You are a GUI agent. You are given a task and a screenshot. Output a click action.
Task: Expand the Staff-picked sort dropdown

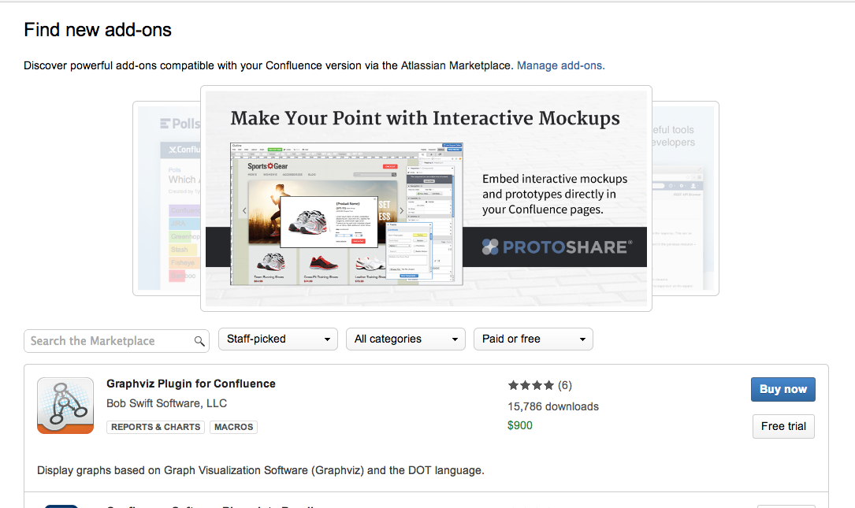(x=277, y=339)
